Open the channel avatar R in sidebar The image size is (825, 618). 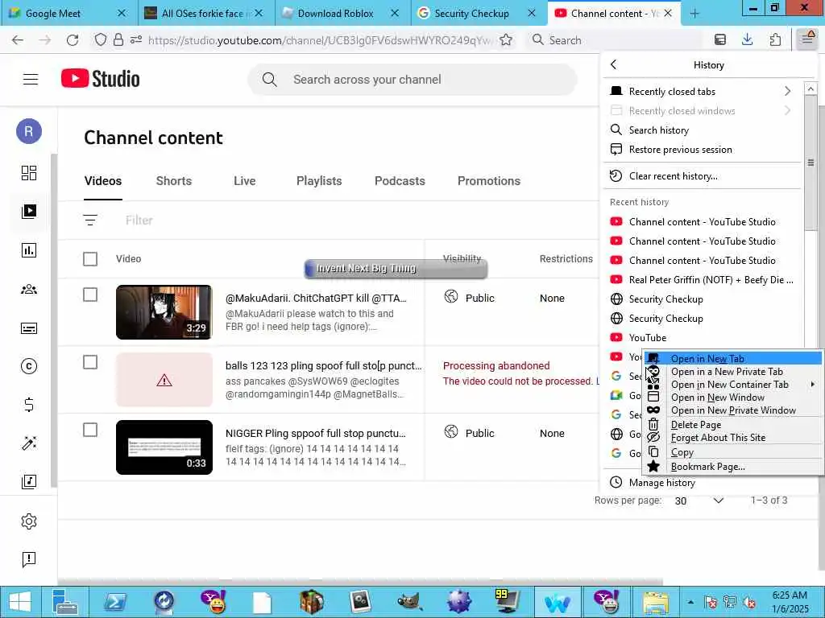[29, 131]
